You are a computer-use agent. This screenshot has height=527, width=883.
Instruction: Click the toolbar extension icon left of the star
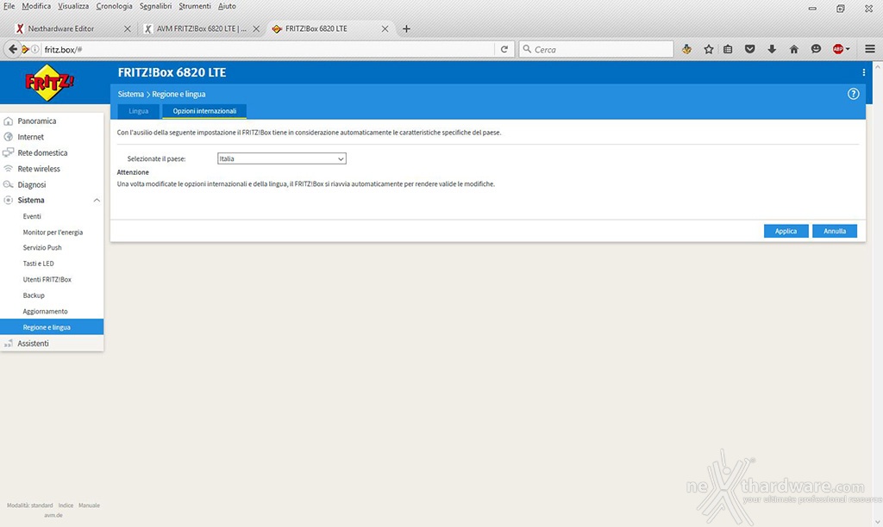(x=686, y=49)
